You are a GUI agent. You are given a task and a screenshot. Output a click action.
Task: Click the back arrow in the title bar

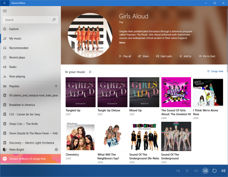[5, 3]
